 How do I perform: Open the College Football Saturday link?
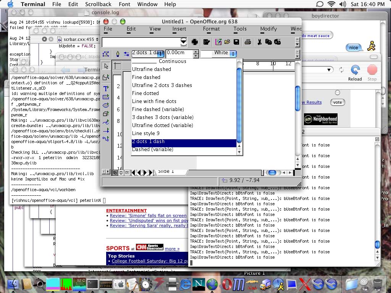pyautogui.click(x=150, y=261)
